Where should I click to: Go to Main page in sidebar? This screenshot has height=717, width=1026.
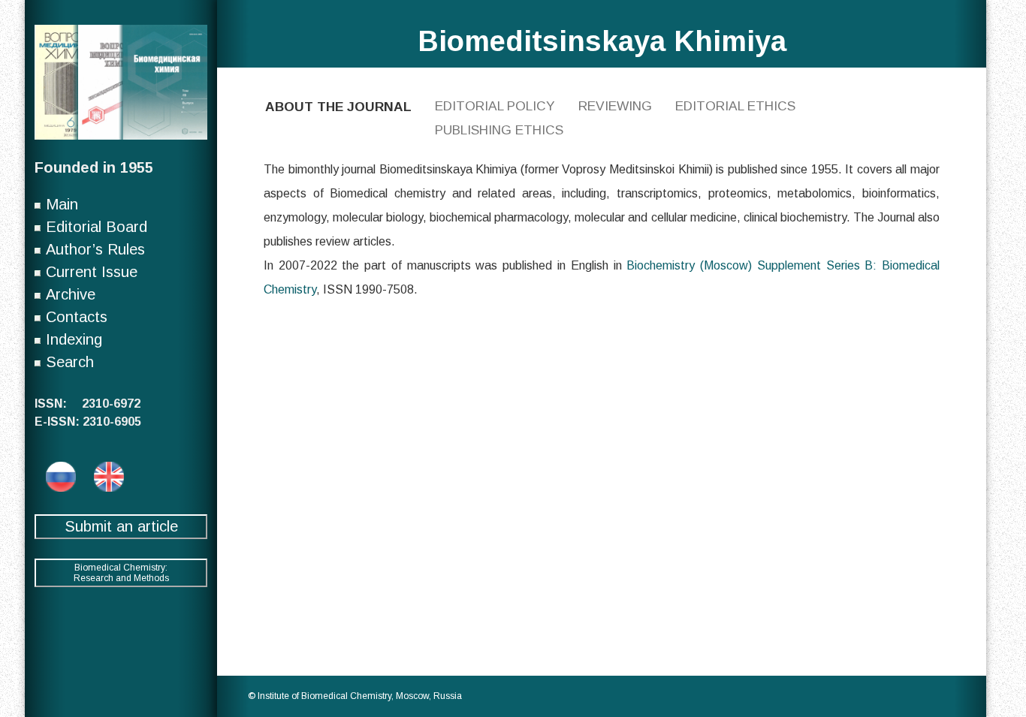coord(62,204)
